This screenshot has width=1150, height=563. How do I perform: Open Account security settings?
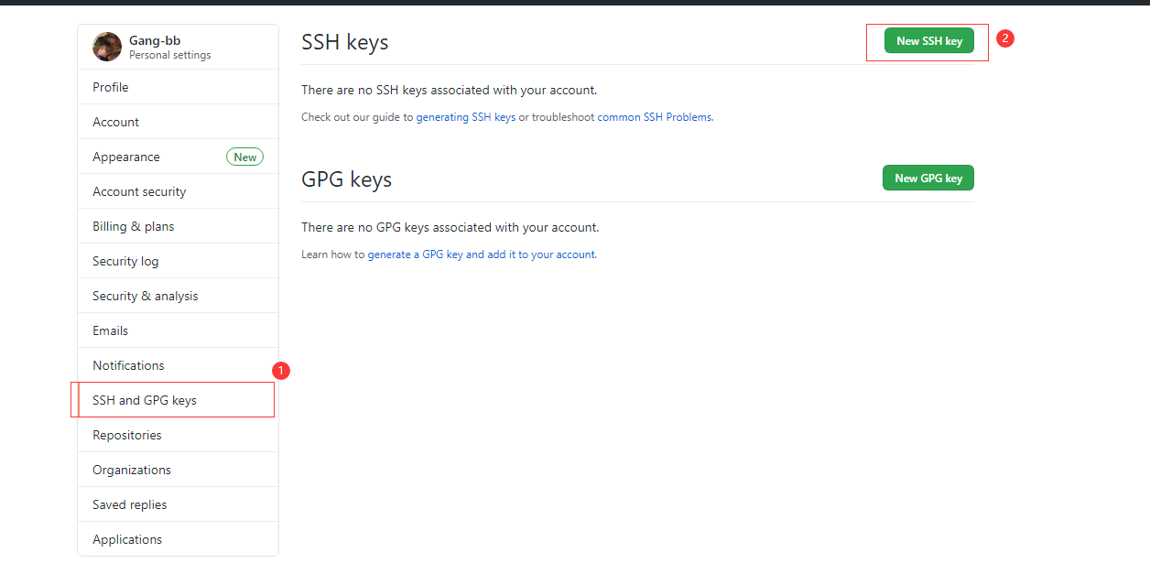pos(178,191)
